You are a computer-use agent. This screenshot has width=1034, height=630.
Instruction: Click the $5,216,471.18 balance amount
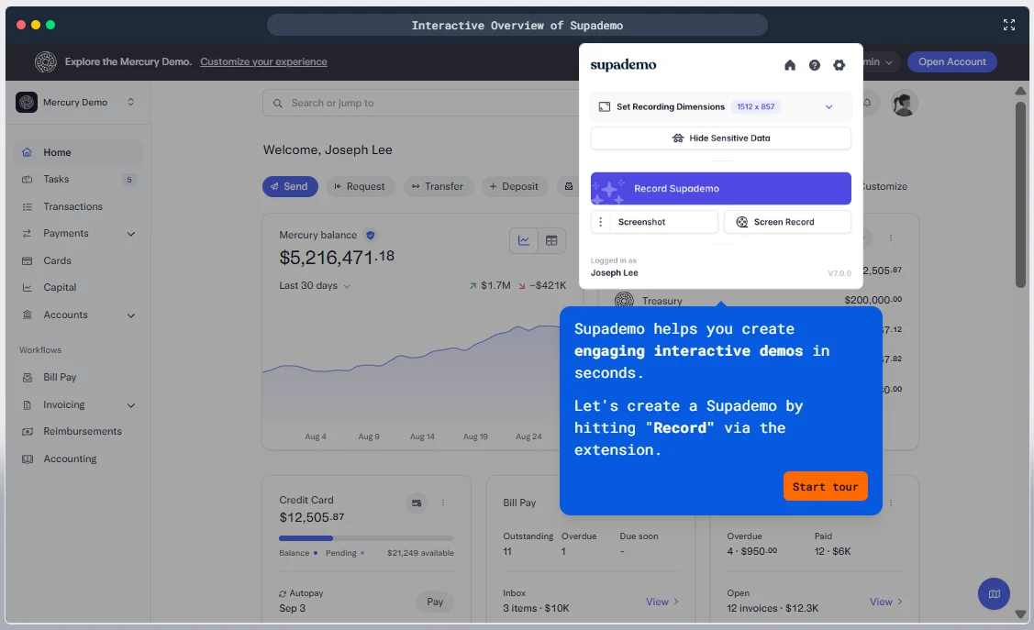tap(337, 257)
